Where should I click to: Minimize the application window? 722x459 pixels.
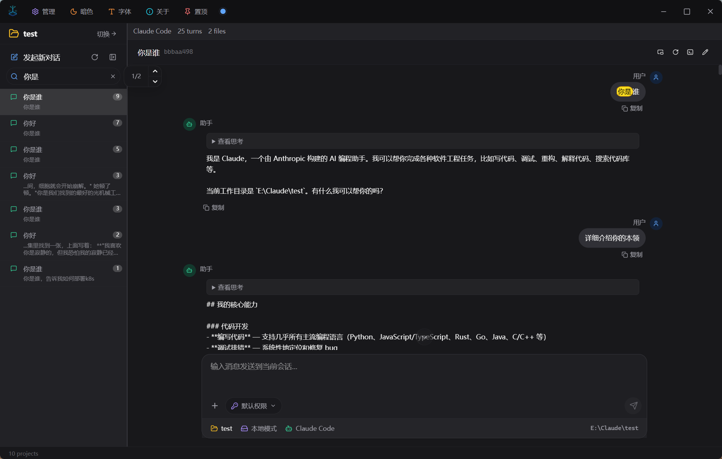[x=663, y=12]
